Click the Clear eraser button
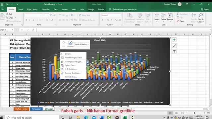Image resolution: width=212 pixels, height=119 pixels. point(181,21)
